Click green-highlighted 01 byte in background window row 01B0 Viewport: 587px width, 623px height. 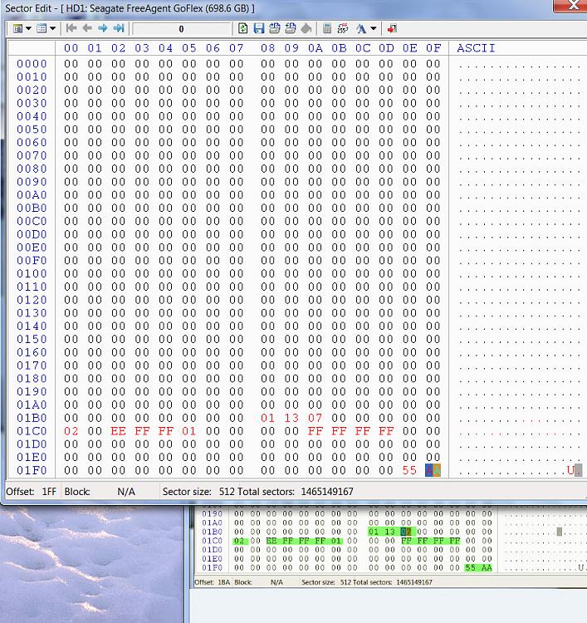(x=374, y=532)
